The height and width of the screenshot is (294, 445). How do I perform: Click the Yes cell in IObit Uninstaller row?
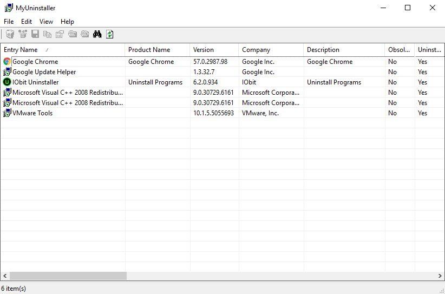tap(423, 82)
